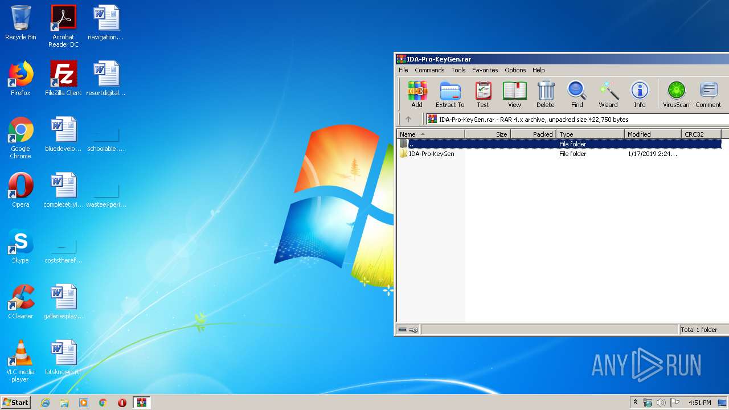Image resolution: width=729 pixels, height=410 pixels.
Task: Select FileZilla Client desktop shortcut
Action: point(63,79)
